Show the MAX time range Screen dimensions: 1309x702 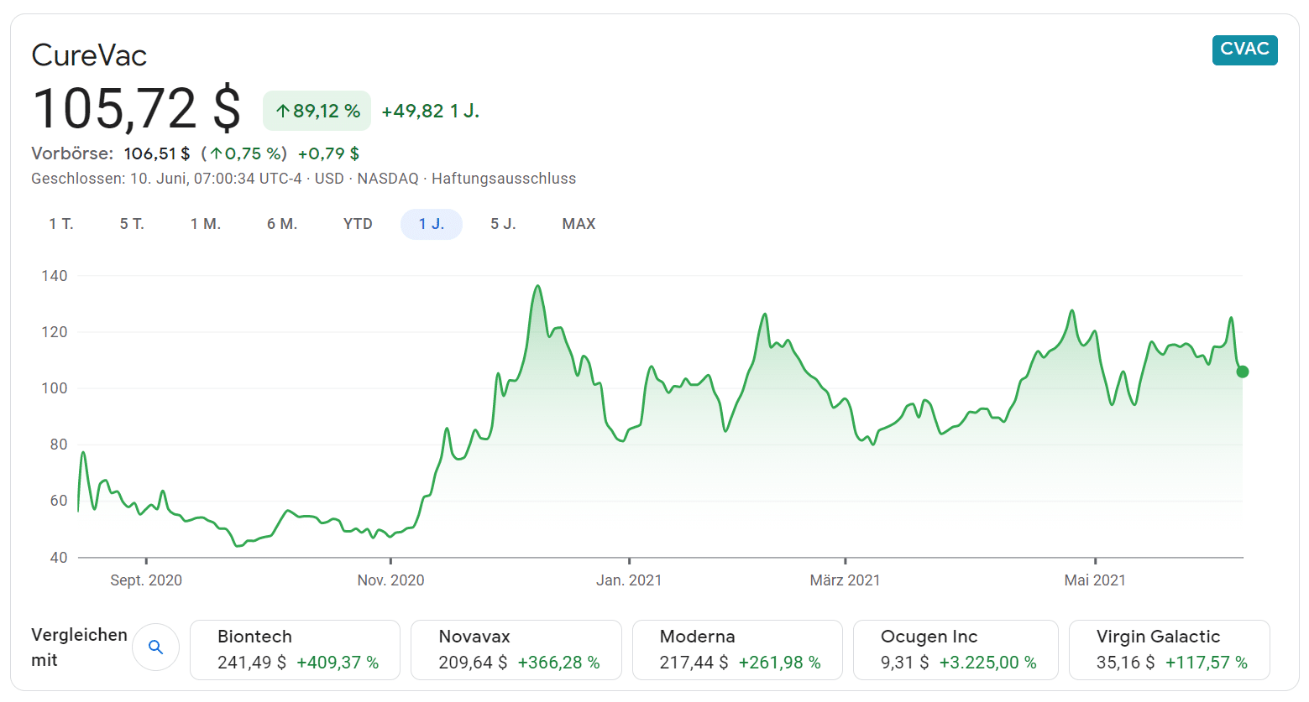579,224
